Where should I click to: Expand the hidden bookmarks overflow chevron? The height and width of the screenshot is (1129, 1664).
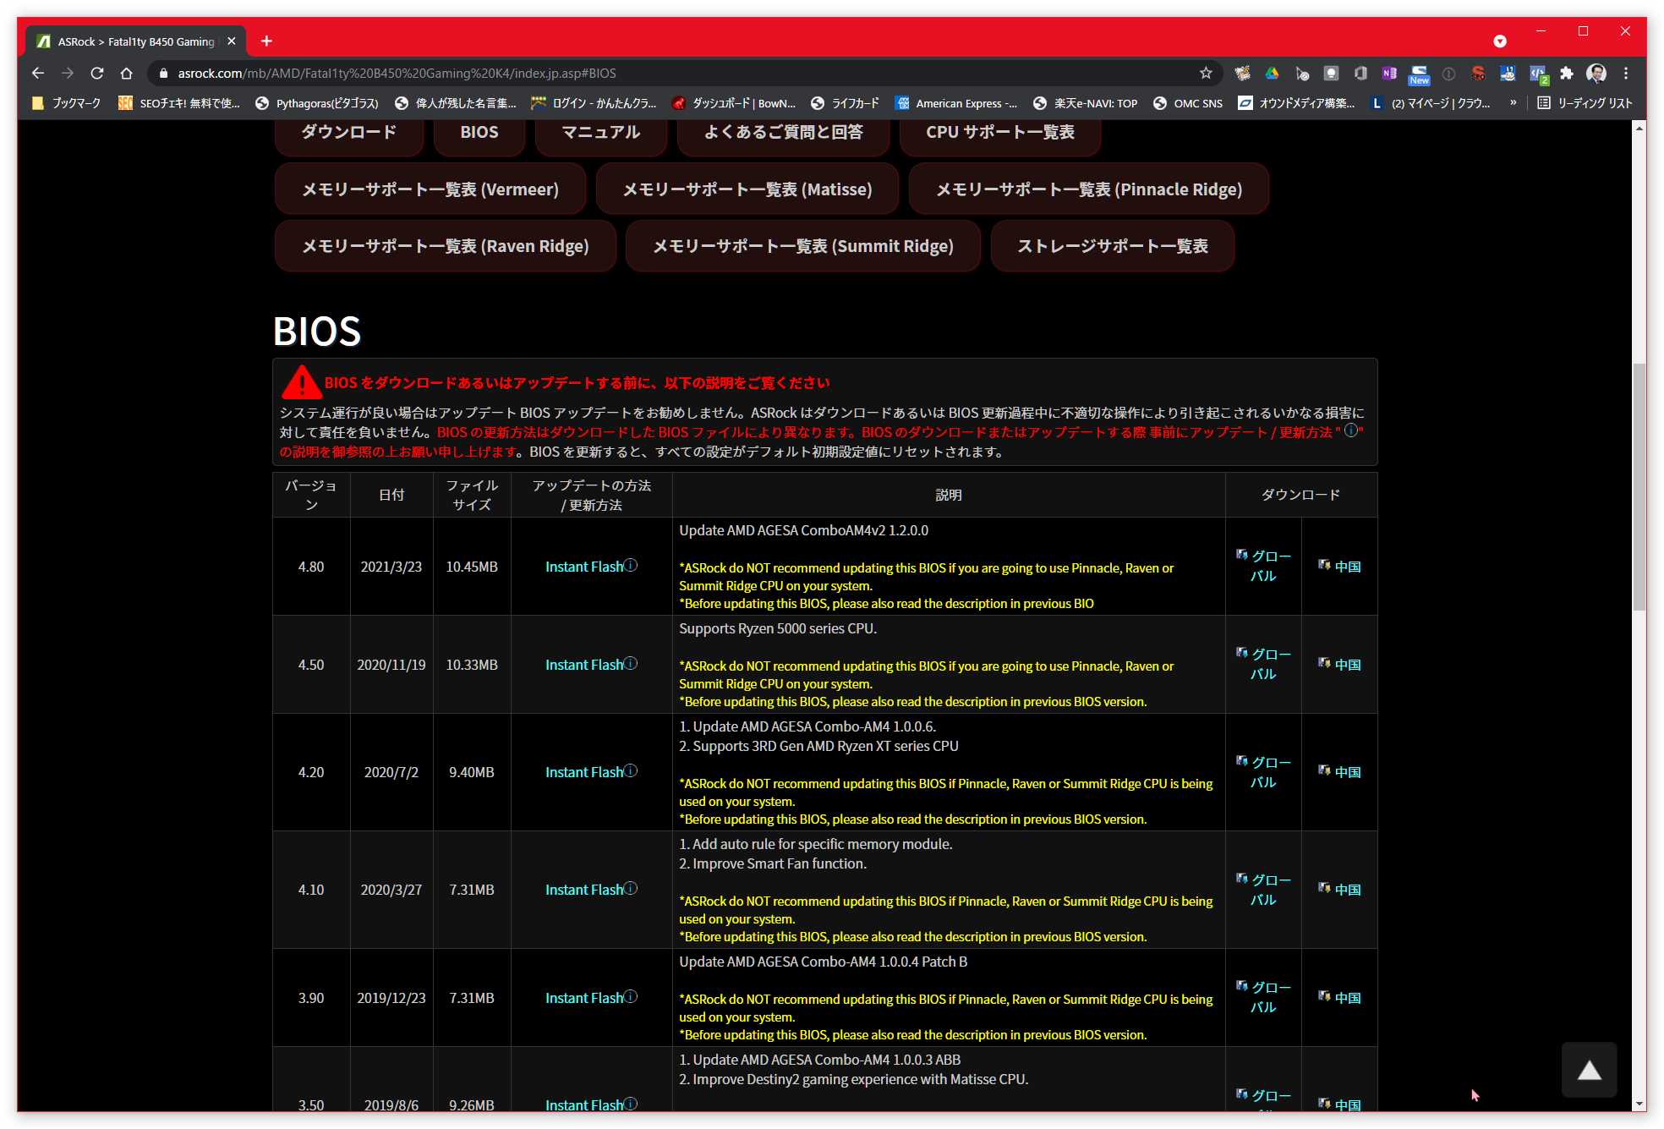pos(1513,102)
